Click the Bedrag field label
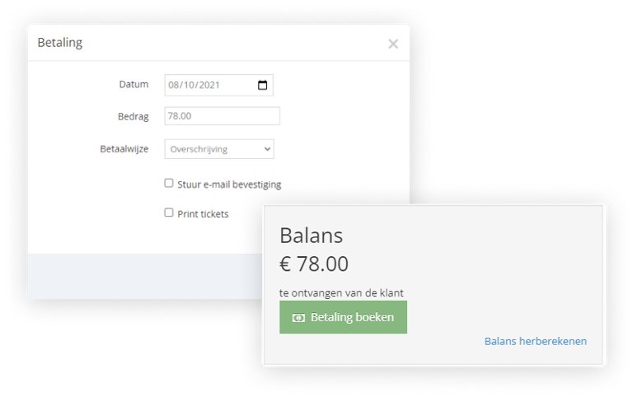Image resolution: width=633 pixels, height=397 pixels. pyautogui.click(x=133, y=117)
